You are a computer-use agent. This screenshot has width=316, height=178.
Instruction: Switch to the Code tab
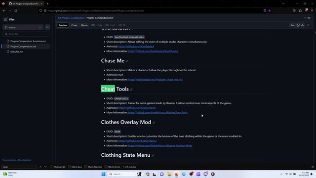[74, 25]
